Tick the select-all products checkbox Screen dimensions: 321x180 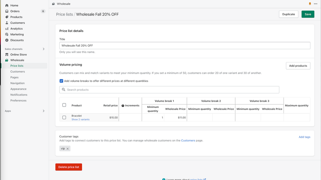click(64, 105)
